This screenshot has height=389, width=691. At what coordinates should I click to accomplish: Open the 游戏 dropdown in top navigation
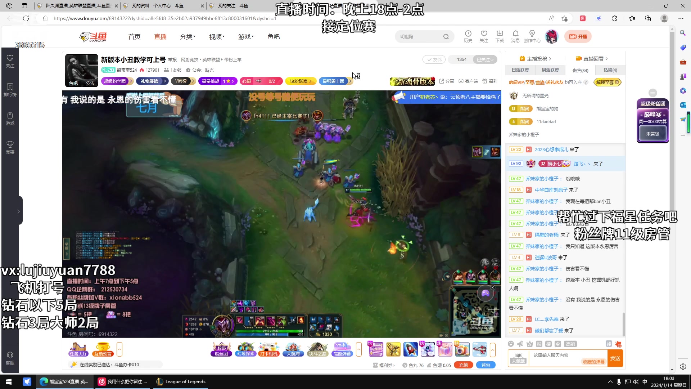coord(246,37)
